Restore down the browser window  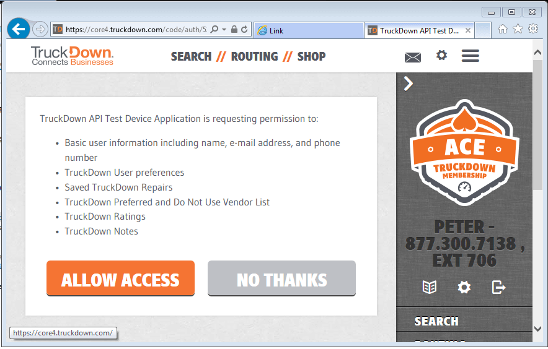pyautogui.click(x=511, y=12)
